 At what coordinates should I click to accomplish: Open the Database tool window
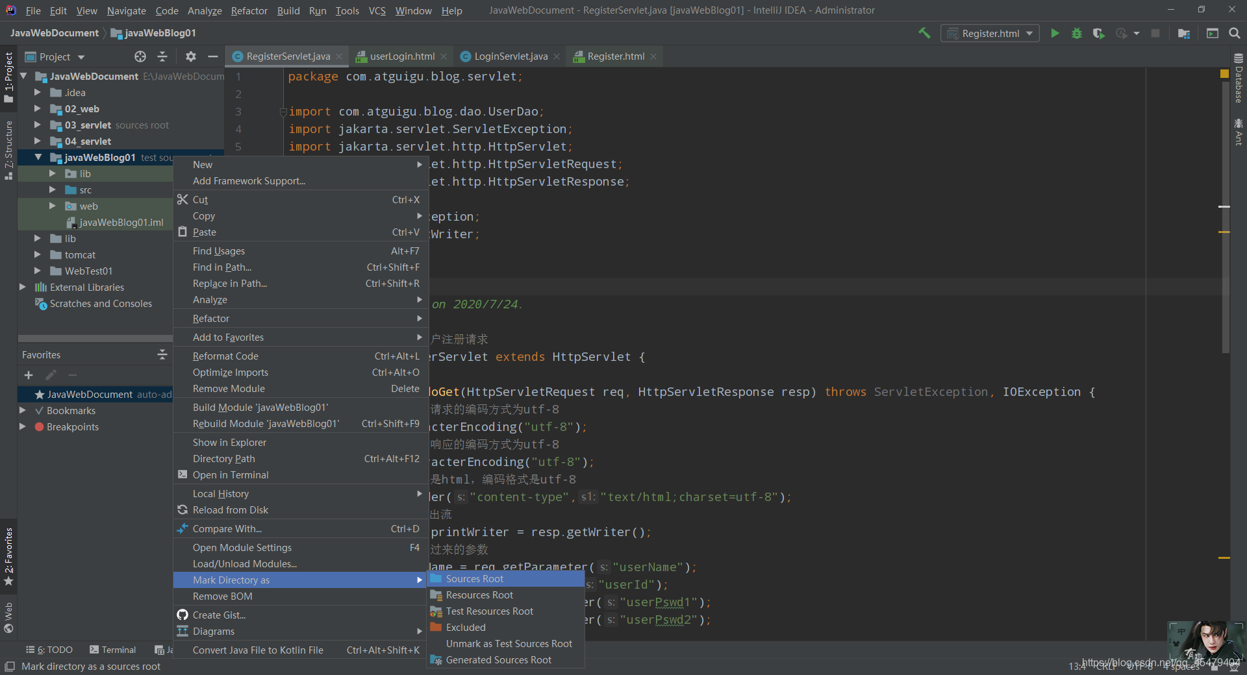tap(1239, 78)
